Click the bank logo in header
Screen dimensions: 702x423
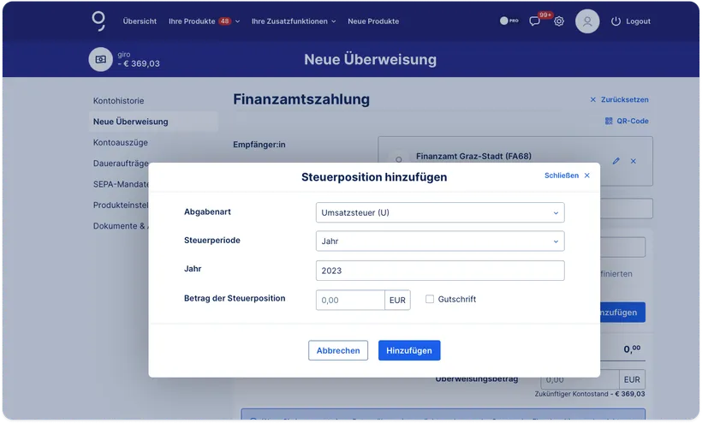98,21
